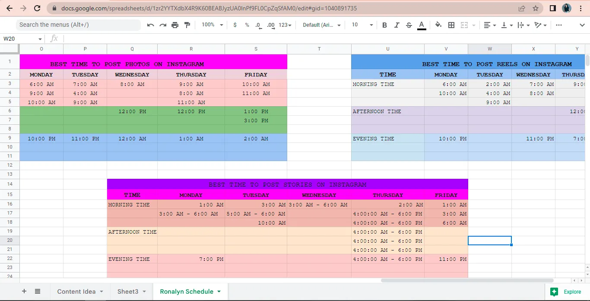Image resolution: width=590 pixels, height=301 pixels.
Task: Select the paint format roller icon
Action: (x=187, y=25)
